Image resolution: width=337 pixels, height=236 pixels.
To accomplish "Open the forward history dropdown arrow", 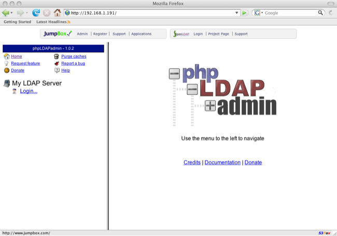I will [x=27, y=13].
